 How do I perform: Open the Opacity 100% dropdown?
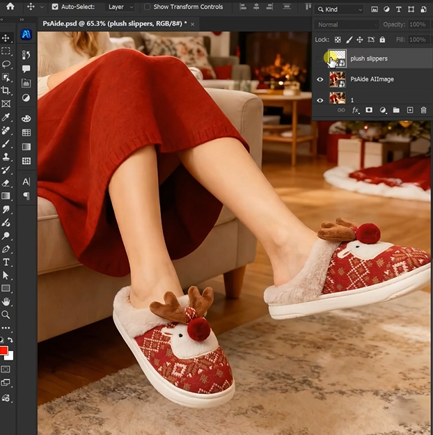420,24
